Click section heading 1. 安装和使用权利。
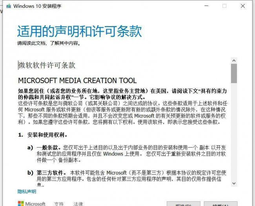 click(x=43, y=135)
